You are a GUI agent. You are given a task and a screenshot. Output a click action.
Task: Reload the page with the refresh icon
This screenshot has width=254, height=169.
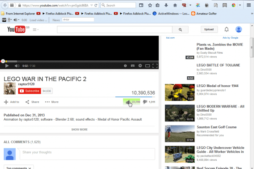(96, 5)
